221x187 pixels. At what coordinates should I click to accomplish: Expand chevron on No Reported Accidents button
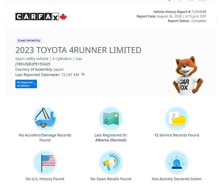(35, 84)
